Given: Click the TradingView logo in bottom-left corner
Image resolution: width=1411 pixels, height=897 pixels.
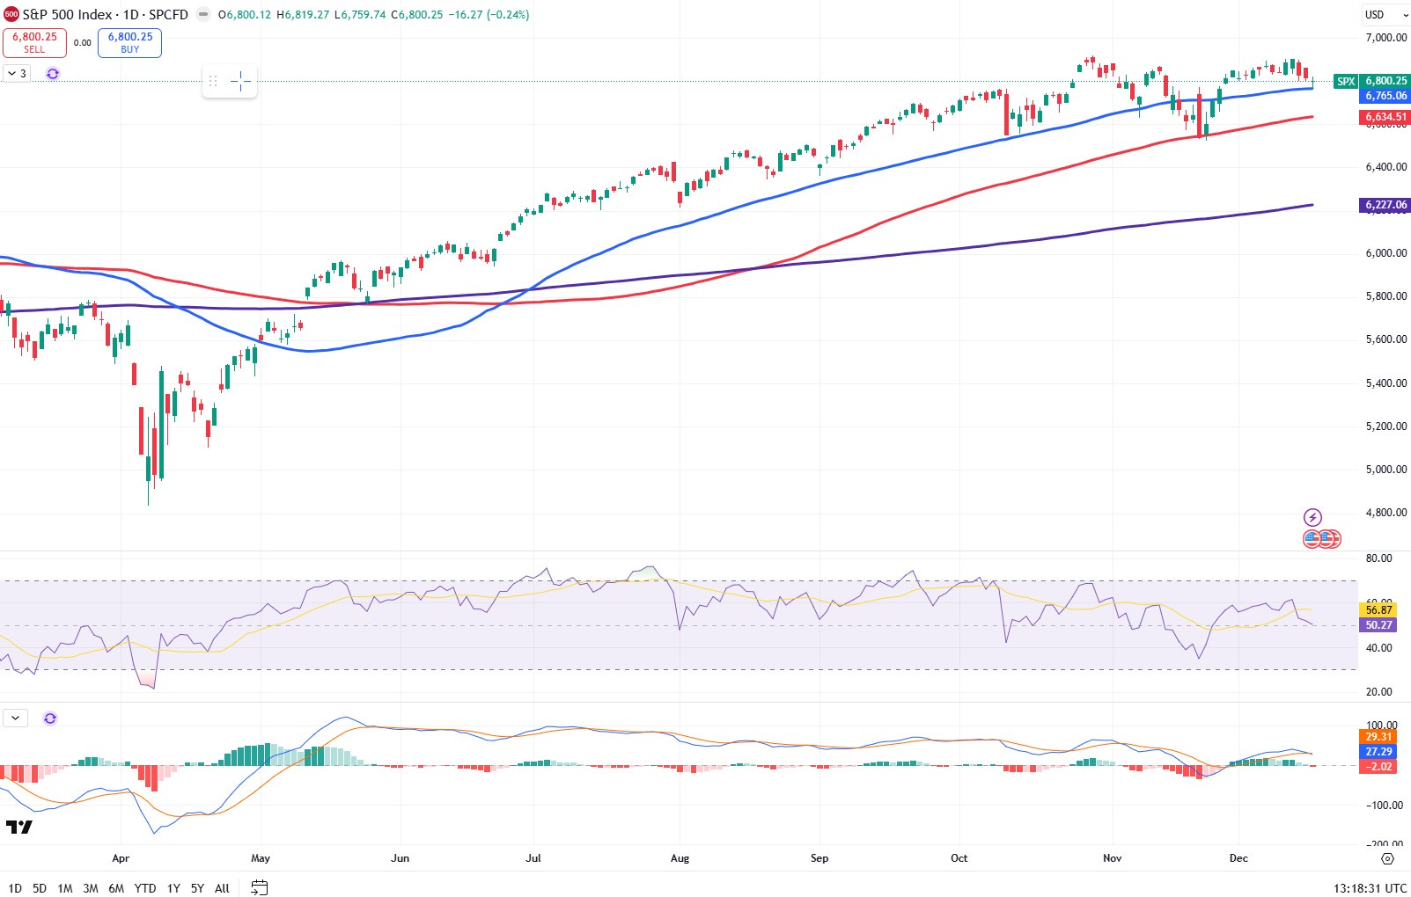Looking at the screenshot, I should [19, 827].
